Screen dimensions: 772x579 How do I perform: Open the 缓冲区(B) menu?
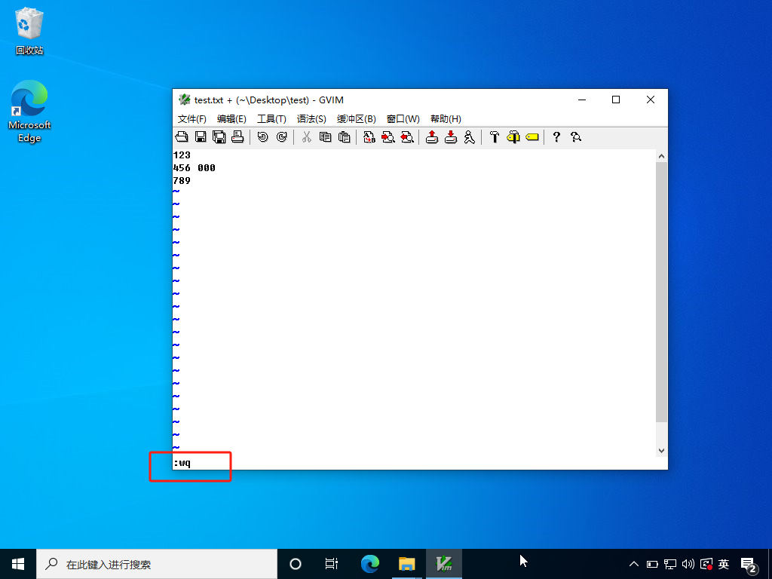click(x=356, y=119)
